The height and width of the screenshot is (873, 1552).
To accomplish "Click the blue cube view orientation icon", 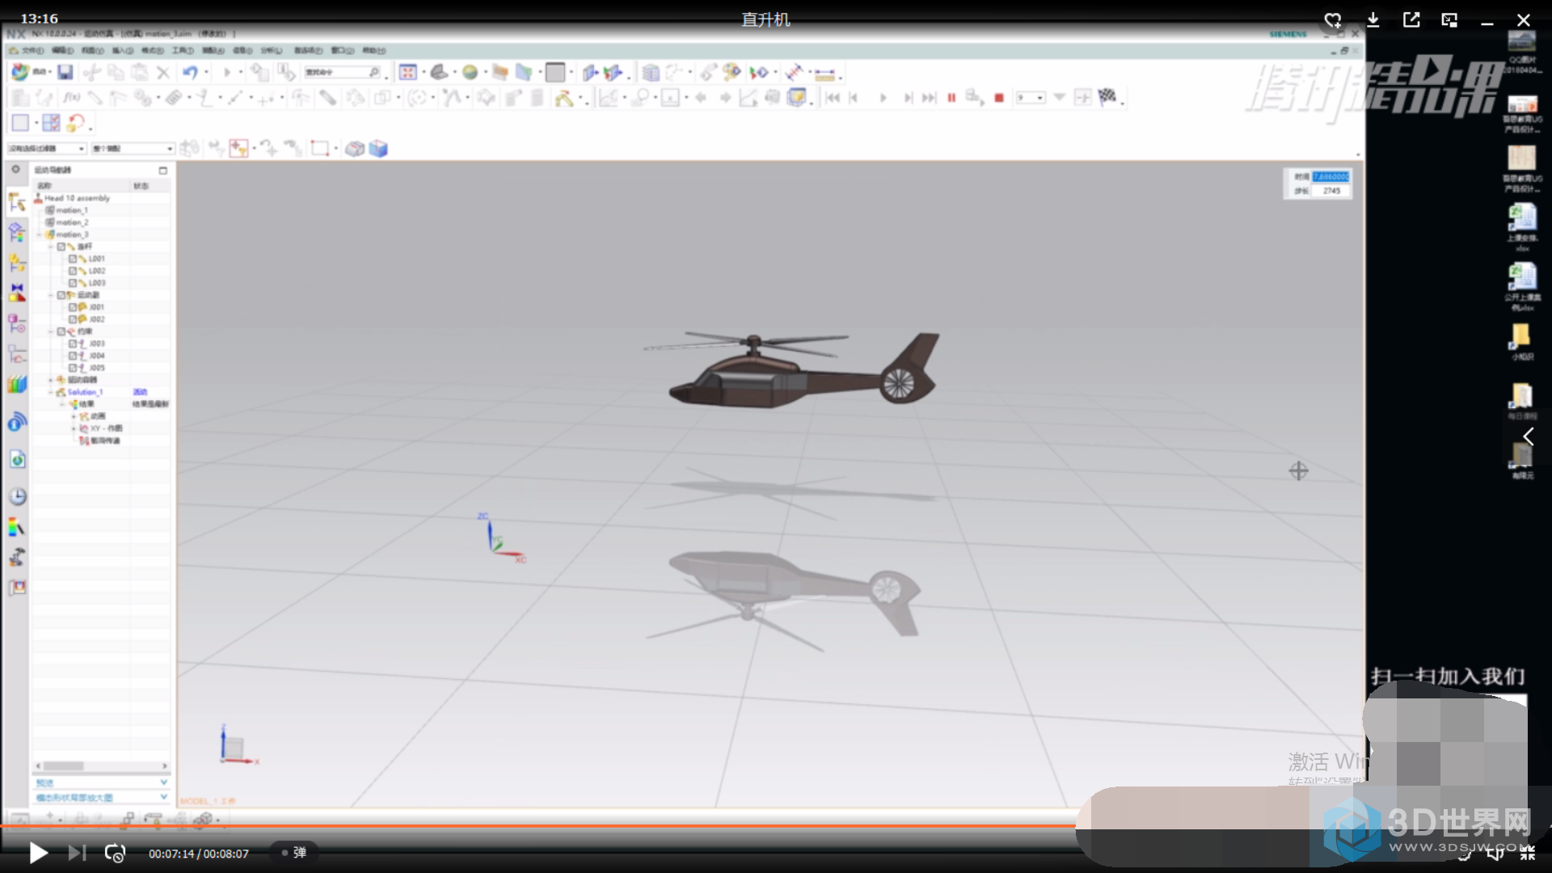I will click(378, 149).
